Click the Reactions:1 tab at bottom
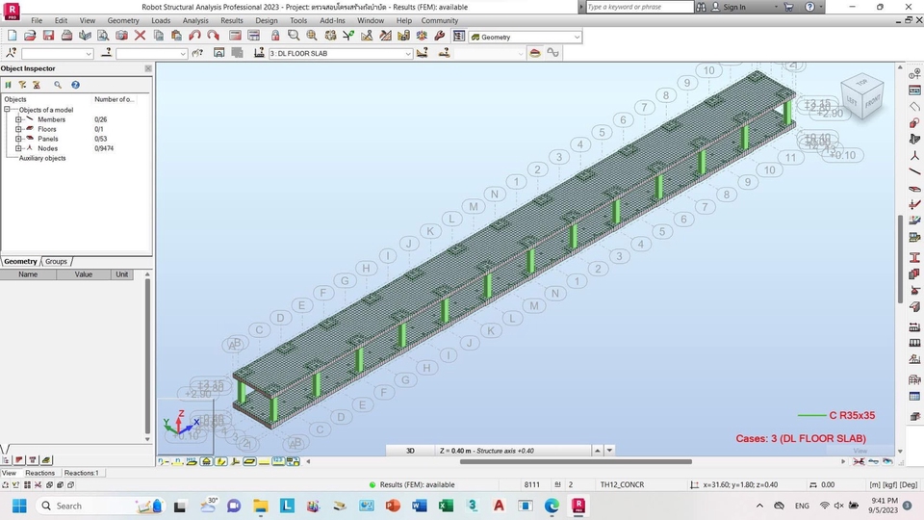924x520 pixels. [82, 473]
